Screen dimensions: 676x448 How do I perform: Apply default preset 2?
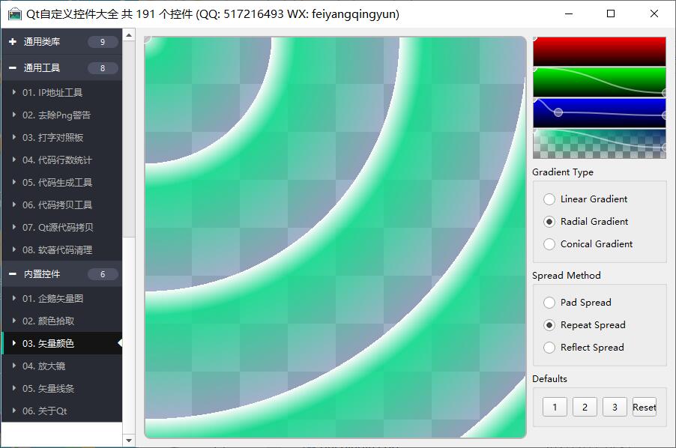[585, 407]
